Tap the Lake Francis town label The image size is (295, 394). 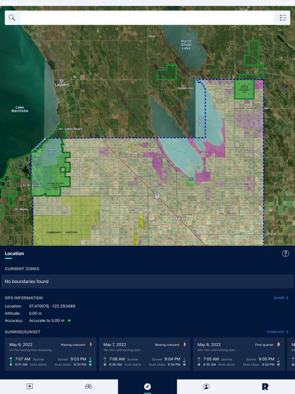tap(130, 155)
